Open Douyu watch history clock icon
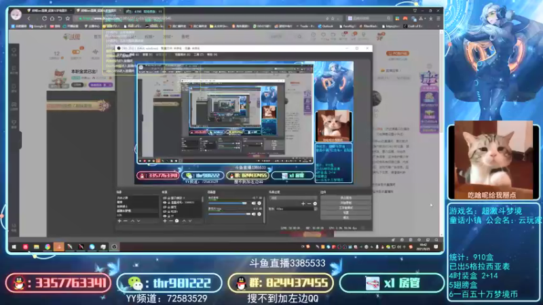 (x=313, y=35)
